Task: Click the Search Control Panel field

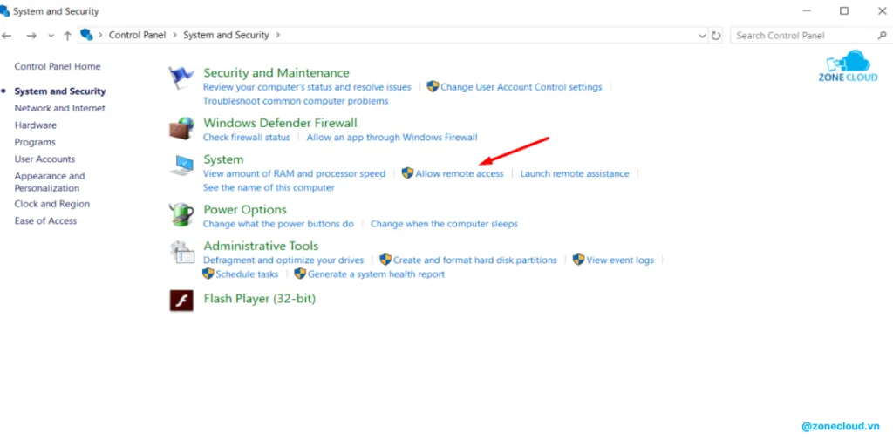Action: pos(802,36)
